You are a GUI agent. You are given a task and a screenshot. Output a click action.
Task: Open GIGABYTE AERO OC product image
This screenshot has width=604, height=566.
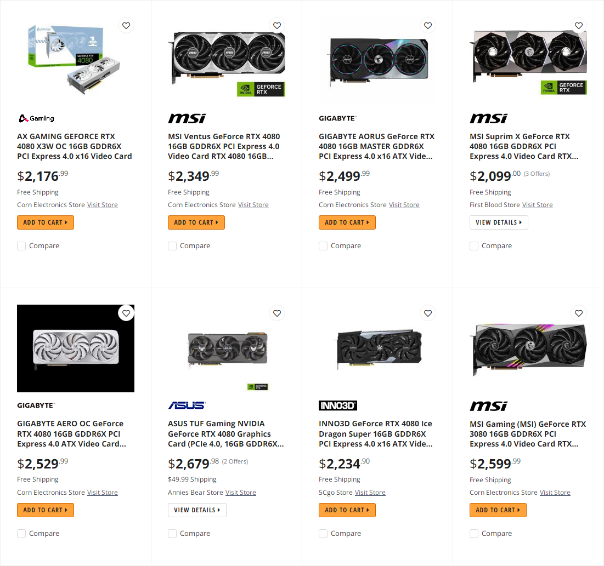pyautogui.click(x=76, y=348)
